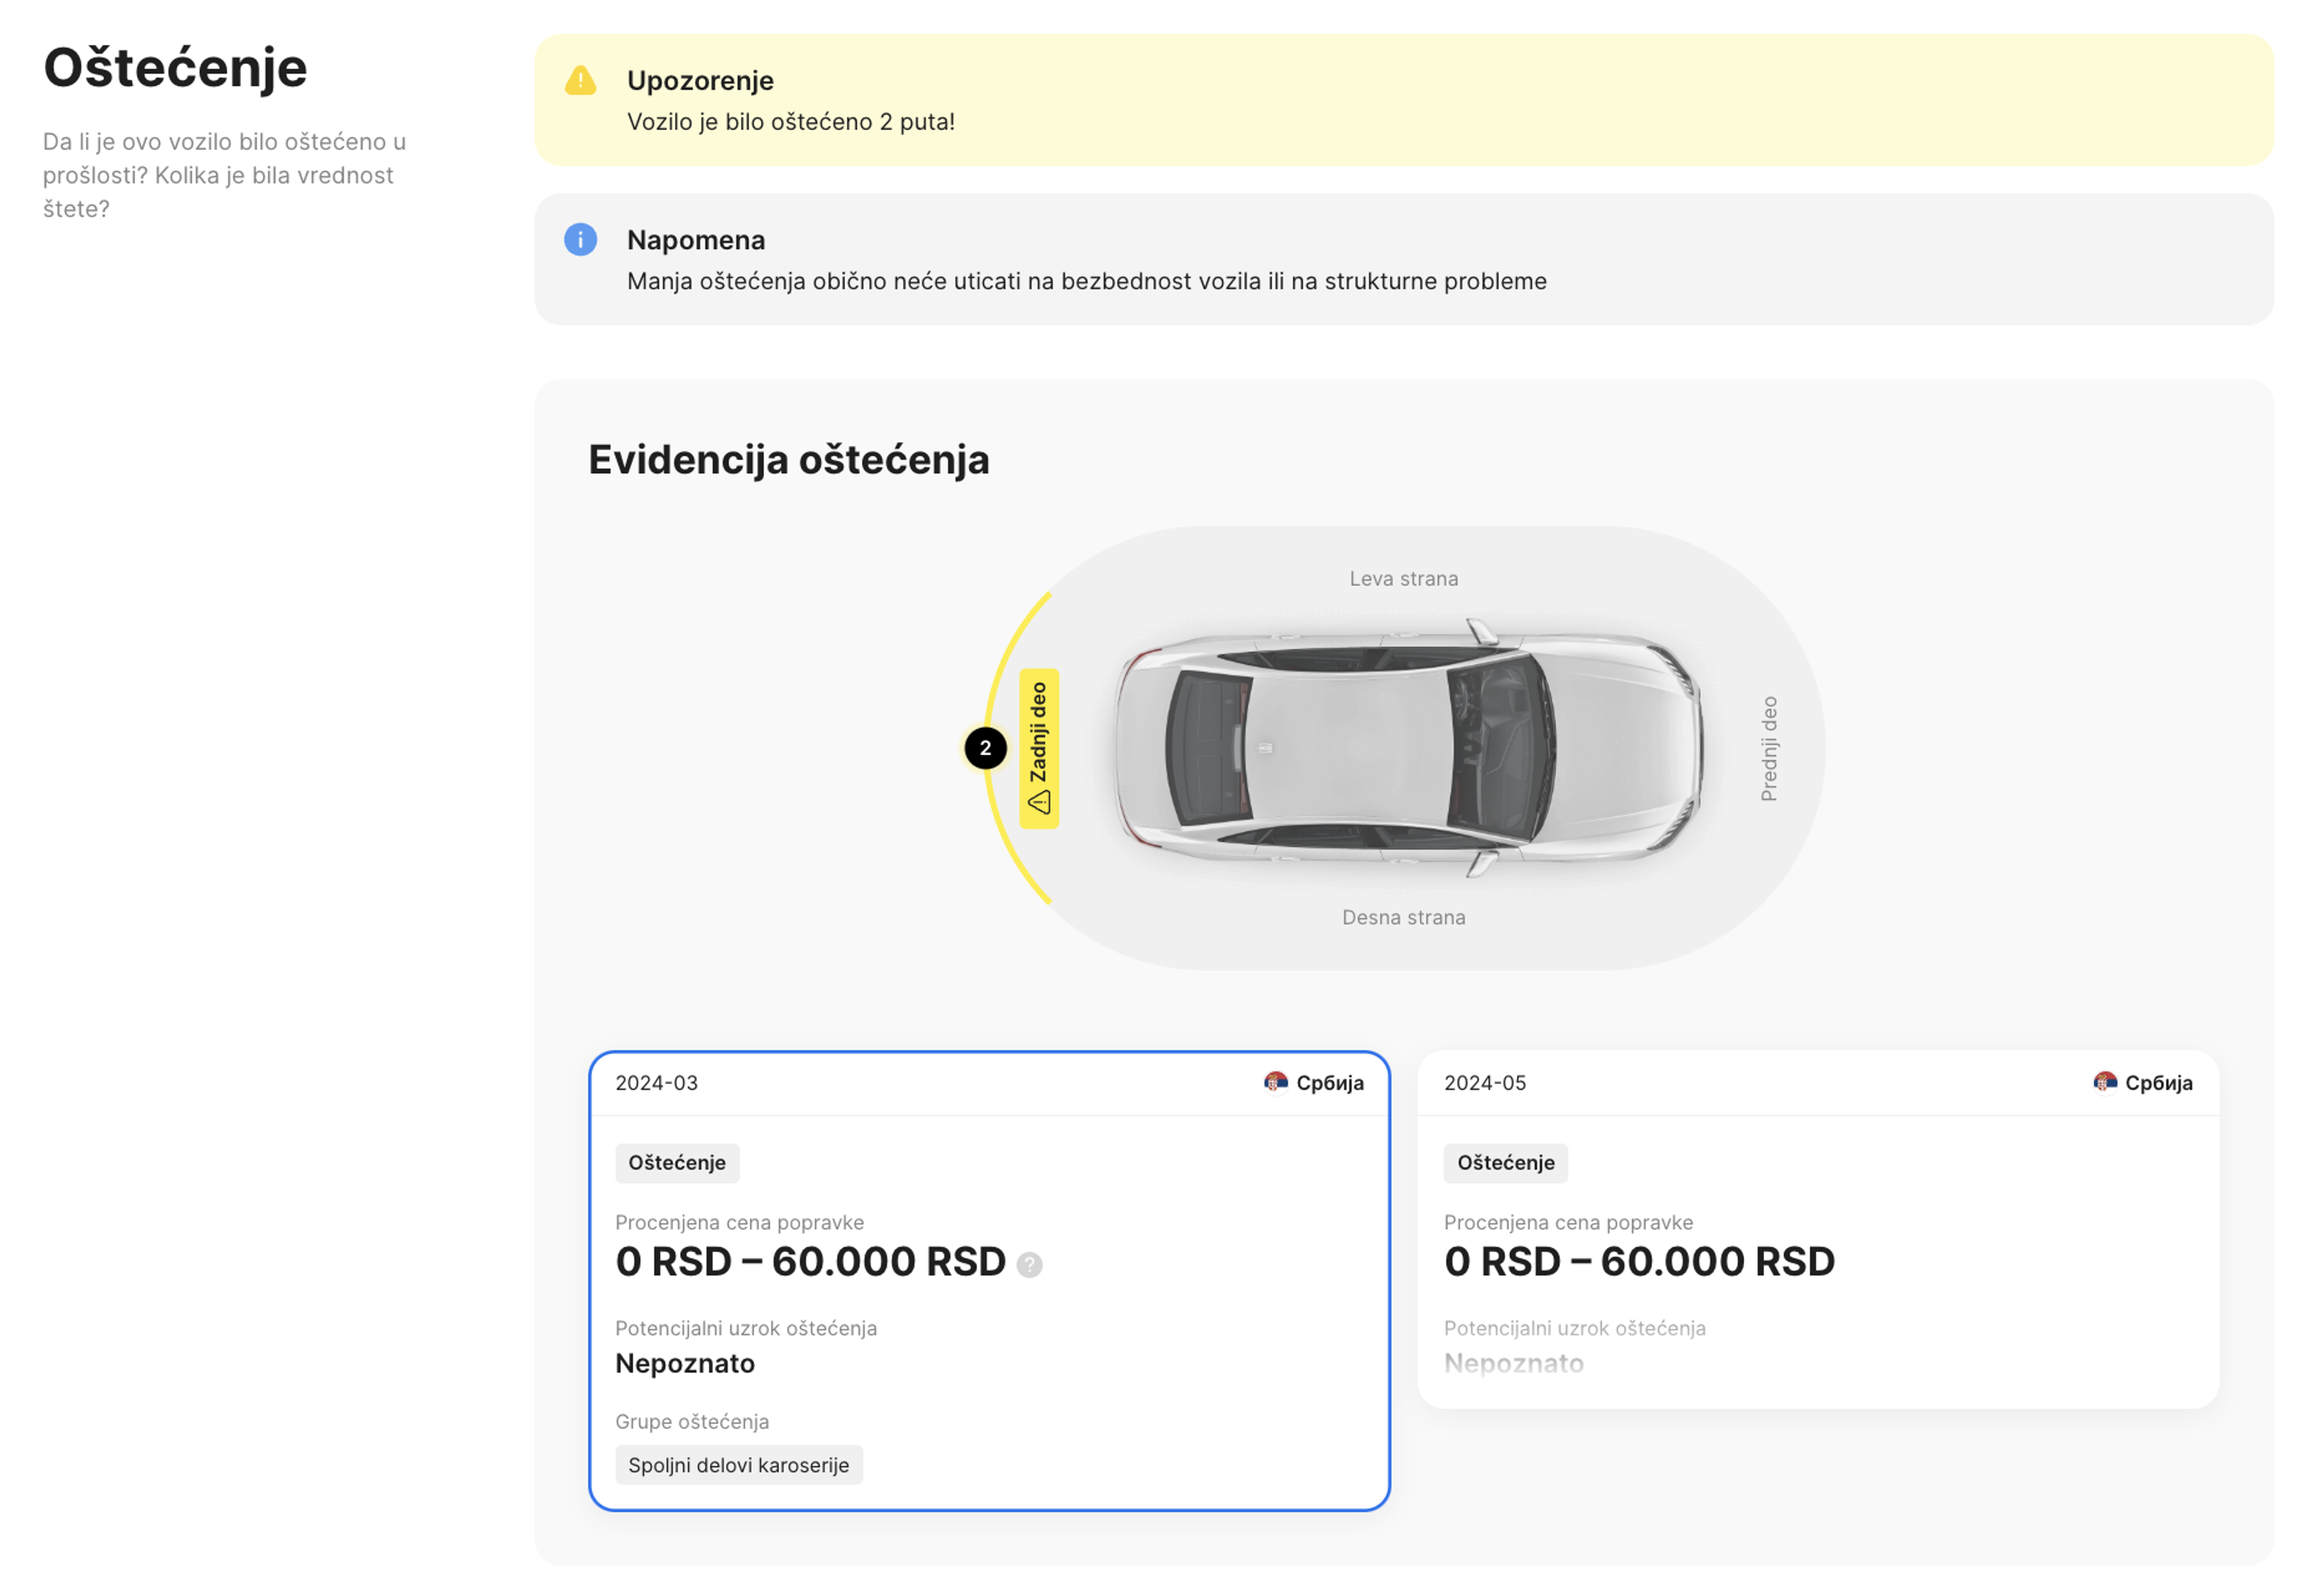Select the yellow Zadnji deo label

tap(1039, 748)
